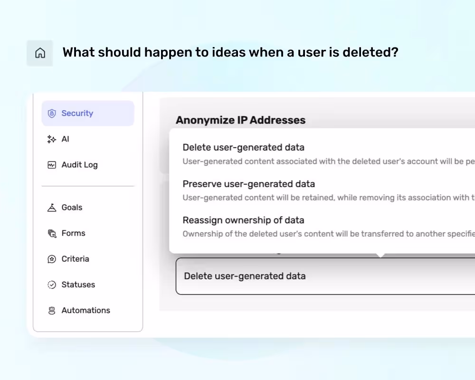Open the Security settings tab
The image size is (475, 380).
click(77, 113)
